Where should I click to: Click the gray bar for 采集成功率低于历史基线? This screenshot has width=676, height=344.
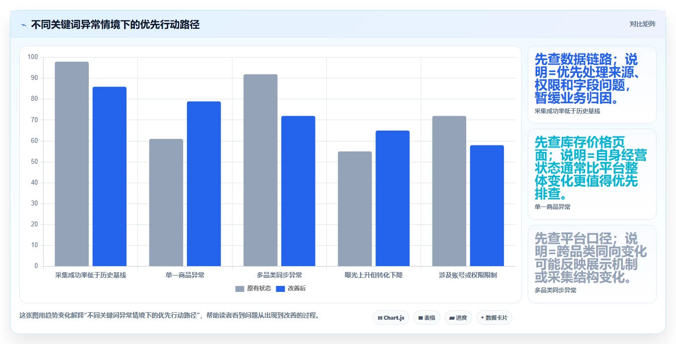72,164
